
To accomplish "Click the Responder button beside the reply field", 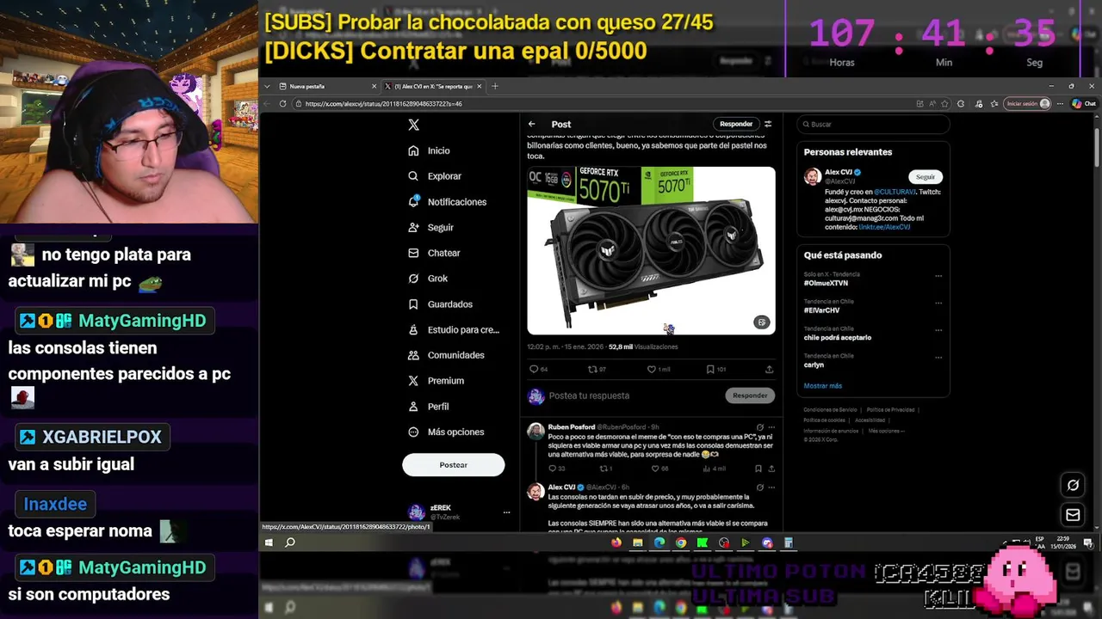I will [x=750, y=395].
